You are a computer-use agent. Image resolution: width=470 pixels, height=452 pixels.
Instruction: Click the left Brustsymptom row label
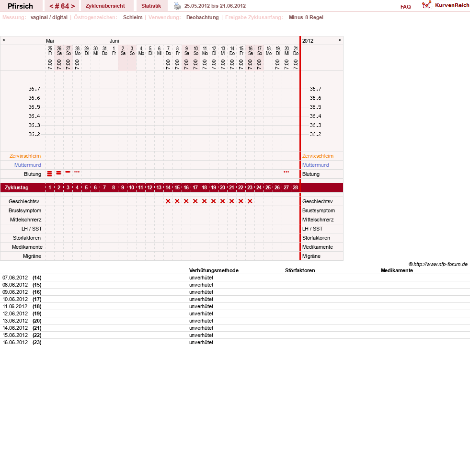[x=25, y=210]
